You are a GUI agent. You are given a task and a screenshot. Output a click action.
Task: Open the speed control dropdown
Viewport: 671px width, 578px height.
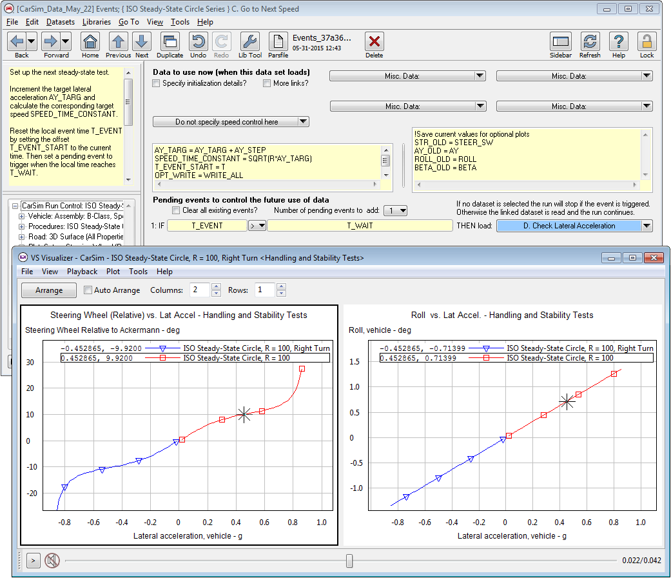[231, 122]
